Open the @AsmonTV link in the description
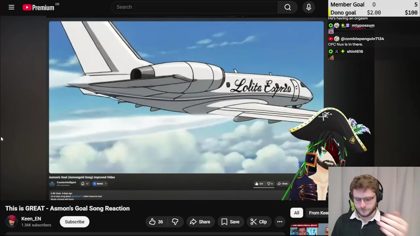This screenshot has height=236, width=420. click(x=77, y=196)
